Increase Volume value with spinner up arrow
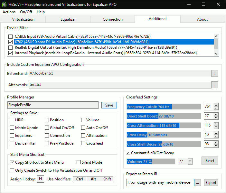The image size is (226, 193). point(190,159)
